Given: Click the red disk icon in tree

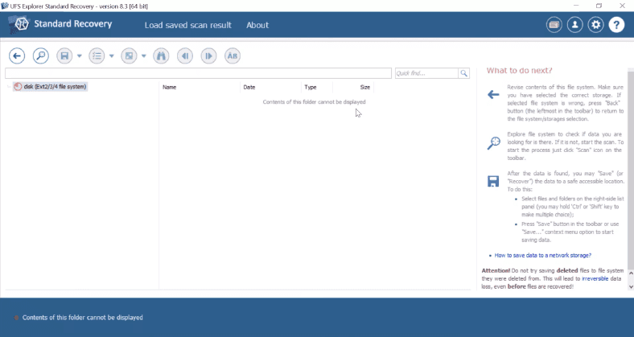Looking at the screenshot, I should [18, 87].
